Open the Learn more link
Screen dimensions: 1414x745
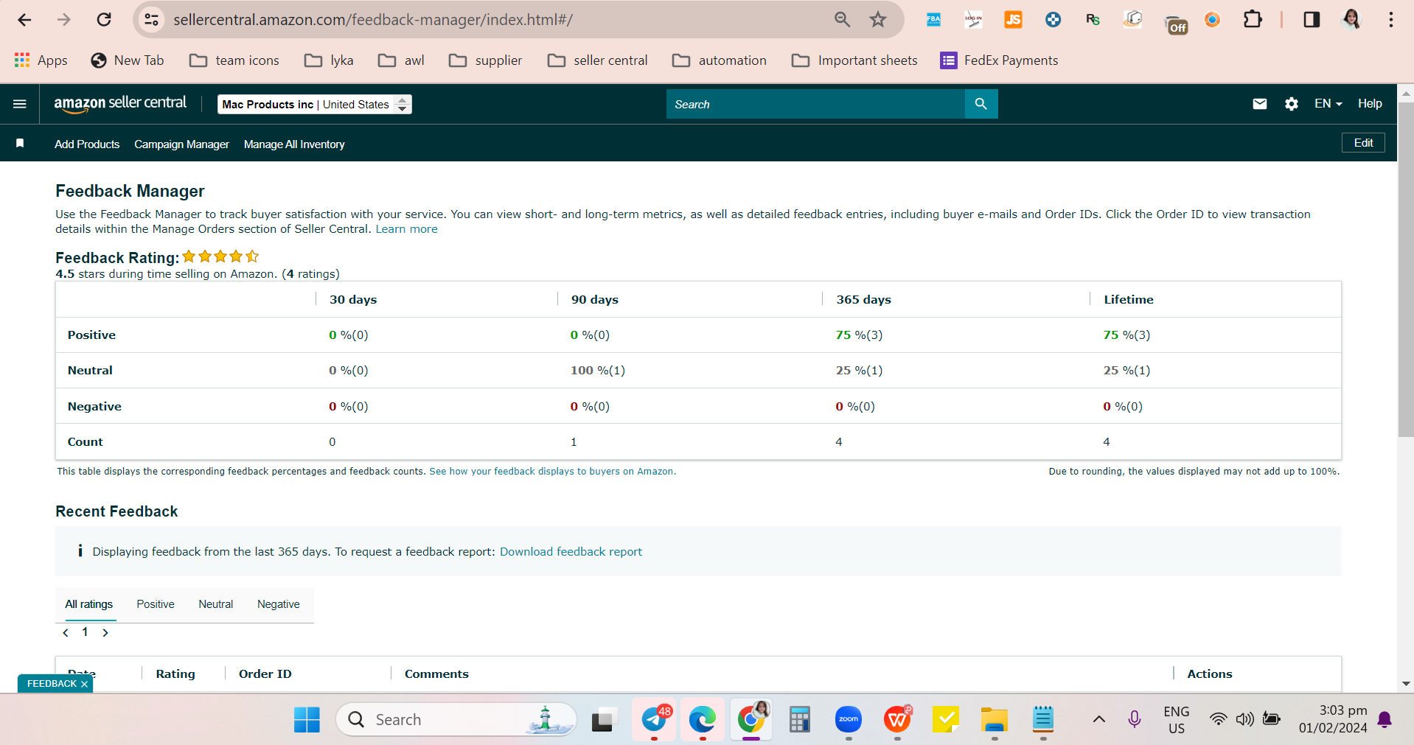406,229
